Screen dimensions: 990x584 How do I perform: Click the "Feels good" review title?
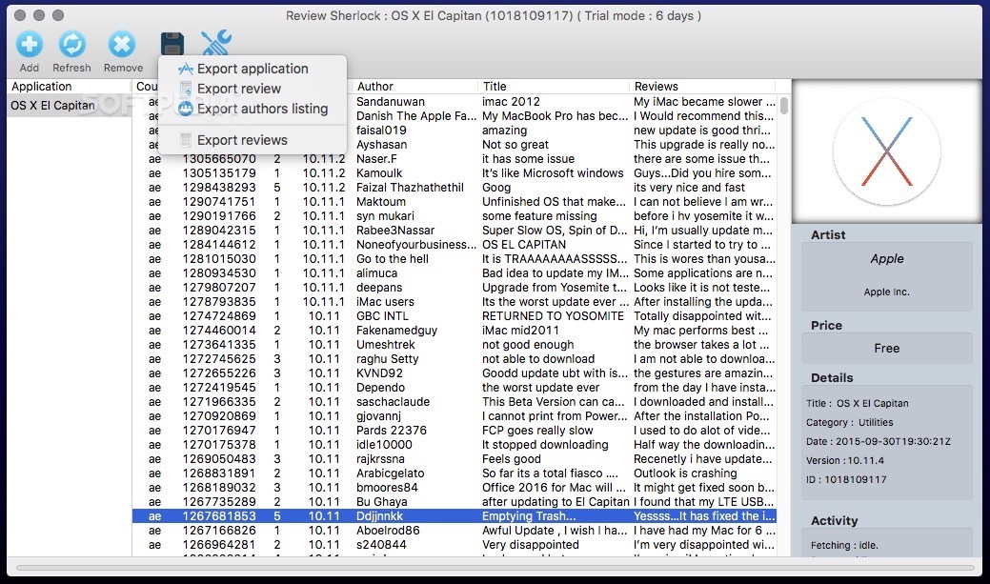tap(512, 459)
